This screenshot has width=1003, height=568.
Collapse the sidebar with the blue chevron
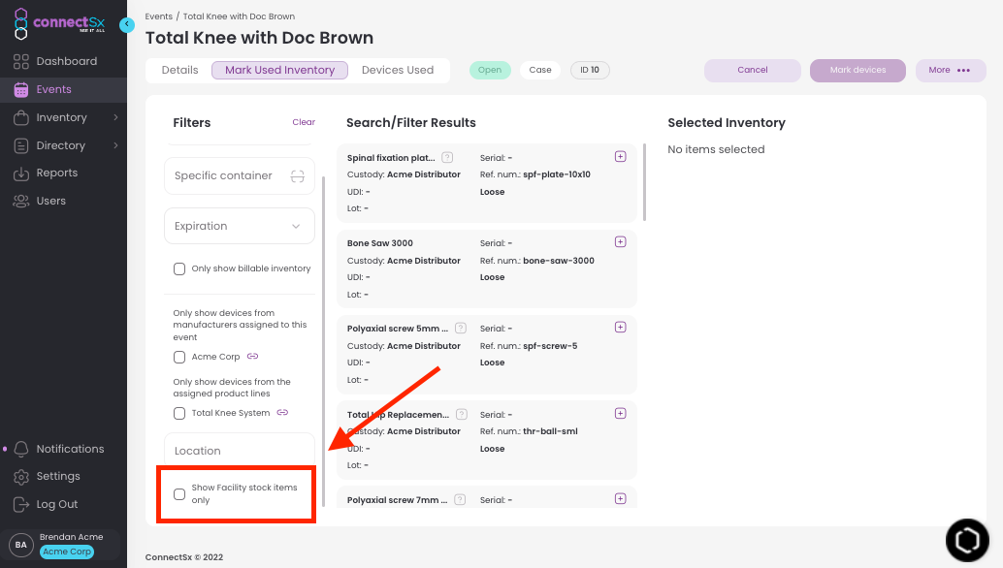(x=127, y=25)
